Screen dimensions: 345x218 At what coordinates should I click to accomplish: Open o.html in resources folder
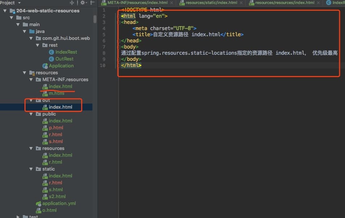pos(49,210)
